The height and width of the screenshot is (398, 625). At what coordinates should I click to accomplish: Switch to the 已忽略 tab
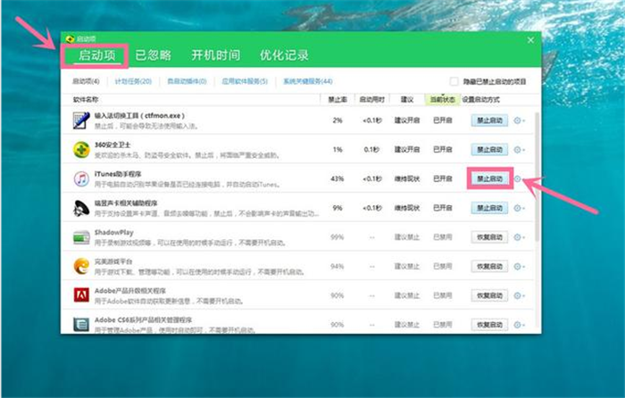click(153, 55)
